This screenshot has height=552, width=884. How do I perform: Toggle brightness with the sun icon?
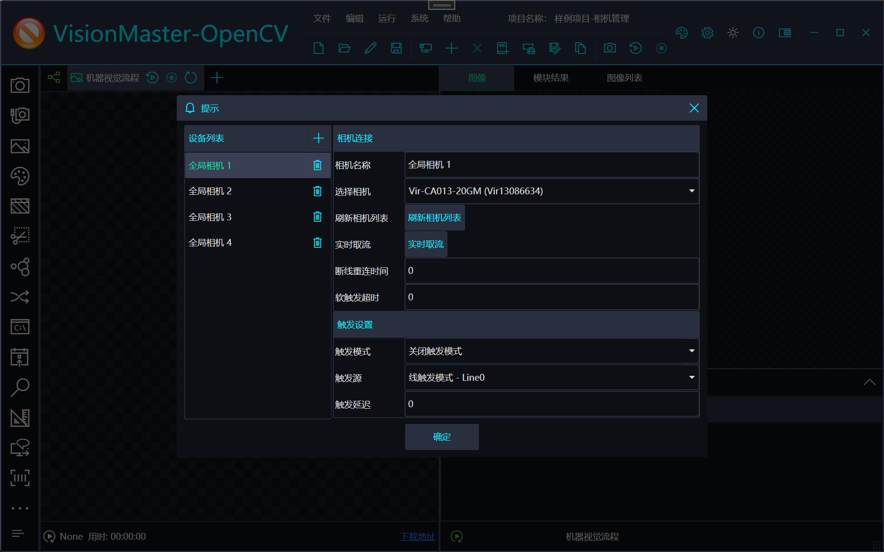733,33
